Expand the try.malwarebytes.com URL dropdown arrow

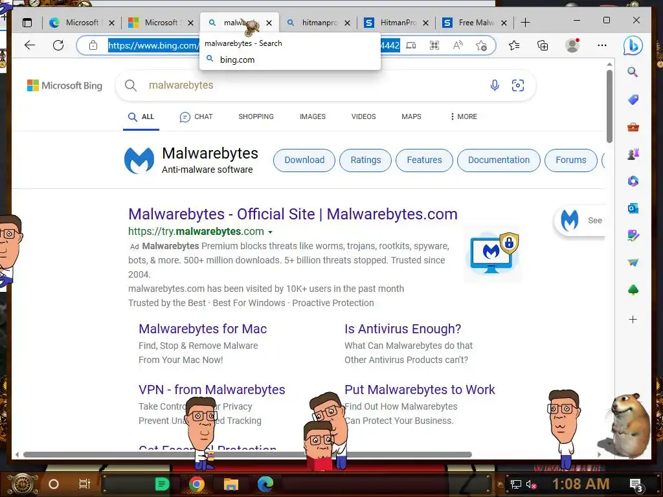270,232
